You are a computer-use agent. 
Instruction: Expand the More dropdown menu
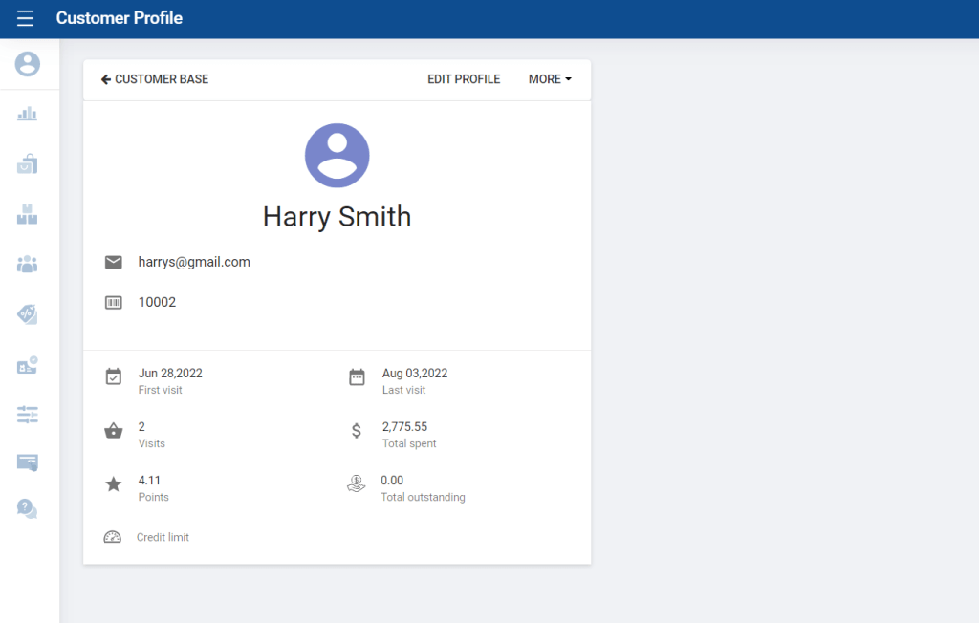pos(550,79)
